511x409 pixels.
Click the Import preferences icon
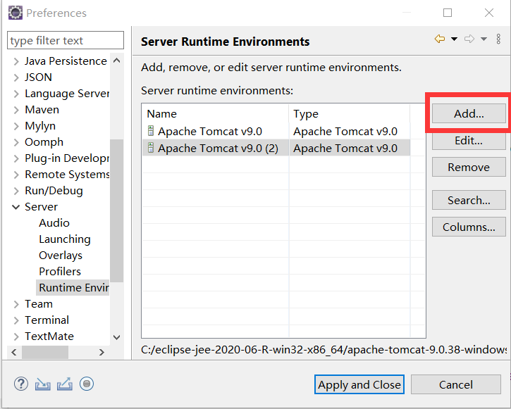click(x=42, y=384)
